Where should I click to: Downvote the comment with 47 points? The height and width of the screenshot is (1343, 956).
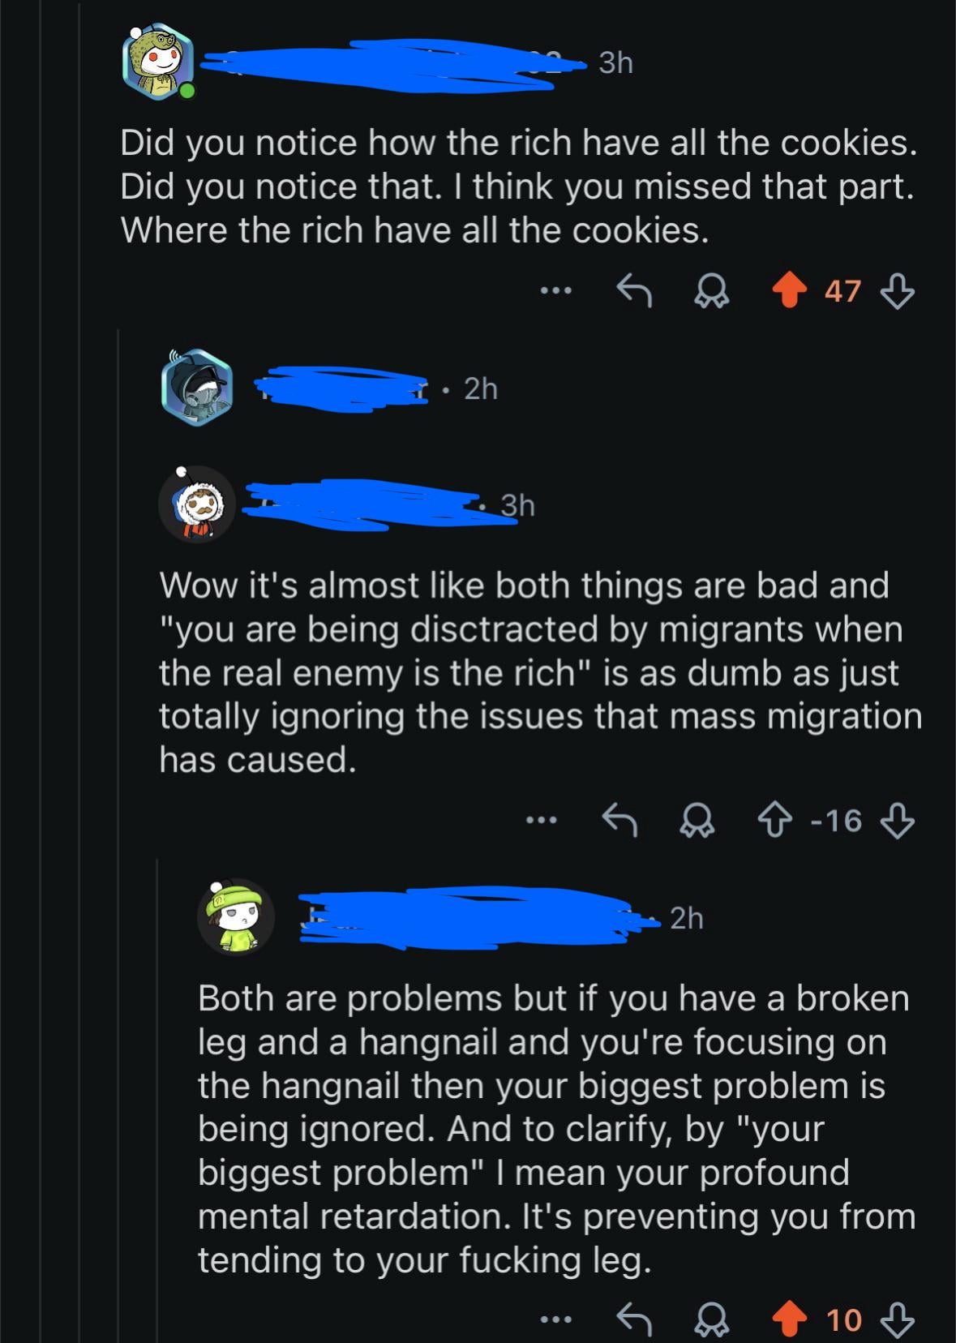tap(898, 291)
